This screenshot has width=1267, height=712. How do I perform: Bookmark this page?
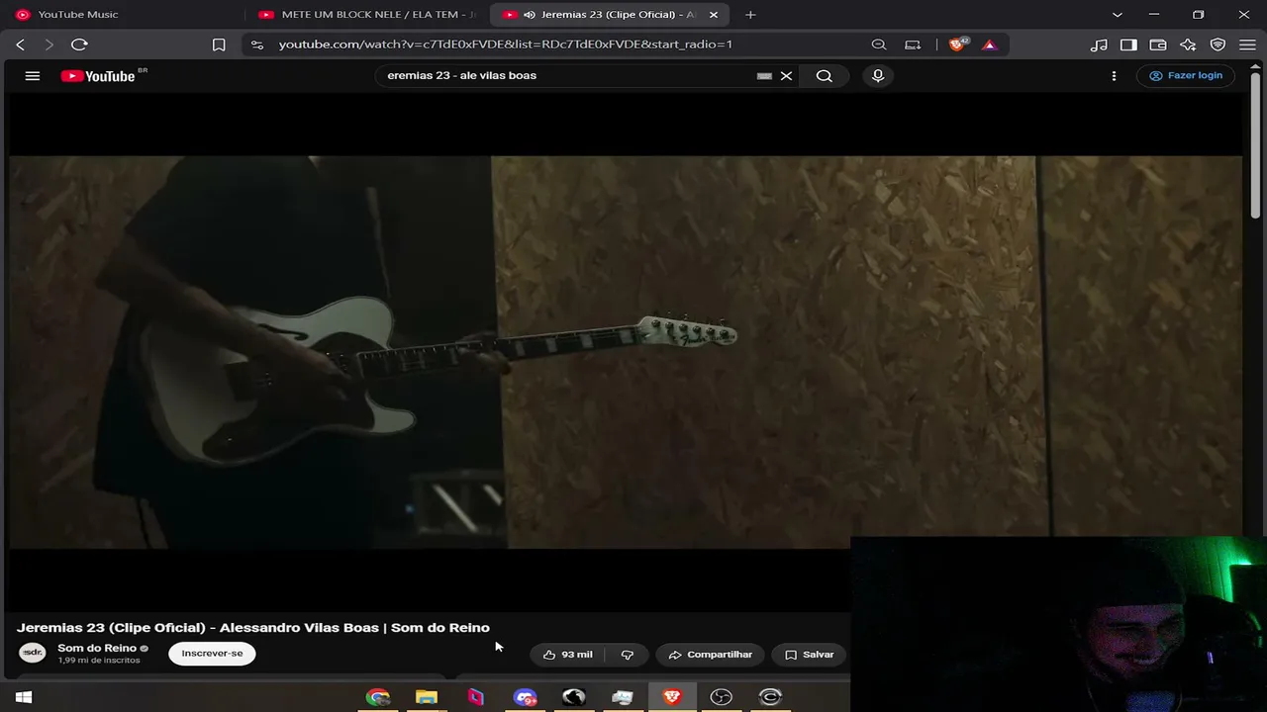219,44
